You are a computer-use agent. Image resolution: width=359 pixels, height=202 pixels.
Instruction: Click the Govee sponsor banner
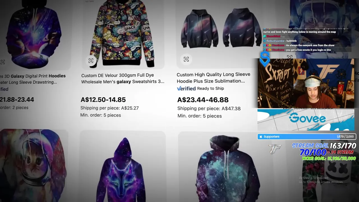pos(306,120)
